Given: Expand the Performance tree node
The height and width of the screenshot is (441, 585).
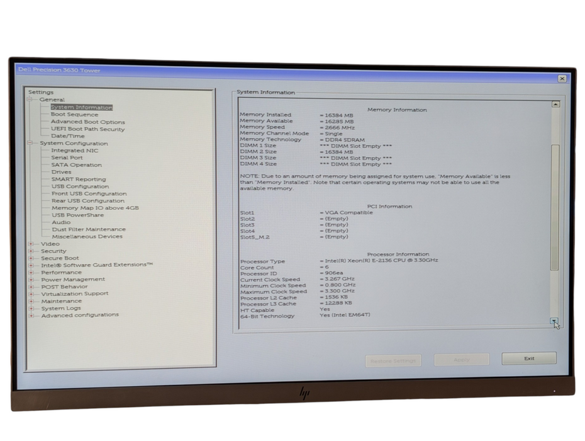Looking at the screenshot, I should pyautogui.click(x=31, y=272).
